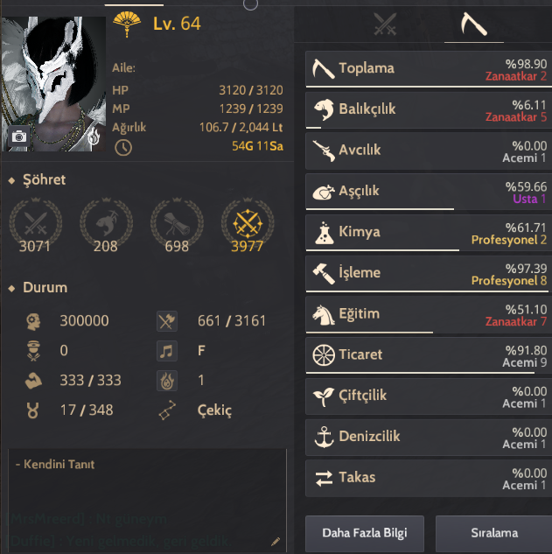Viewport: 552px width, 554px height.
Task: Click the Sıralama ranking button
Action: [493, 533]
